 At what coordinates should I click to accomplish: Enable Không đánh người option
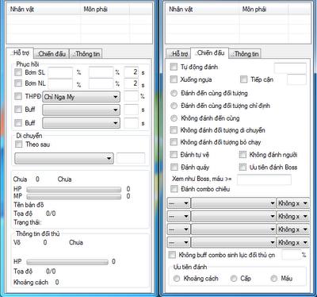tap(243, 154)
